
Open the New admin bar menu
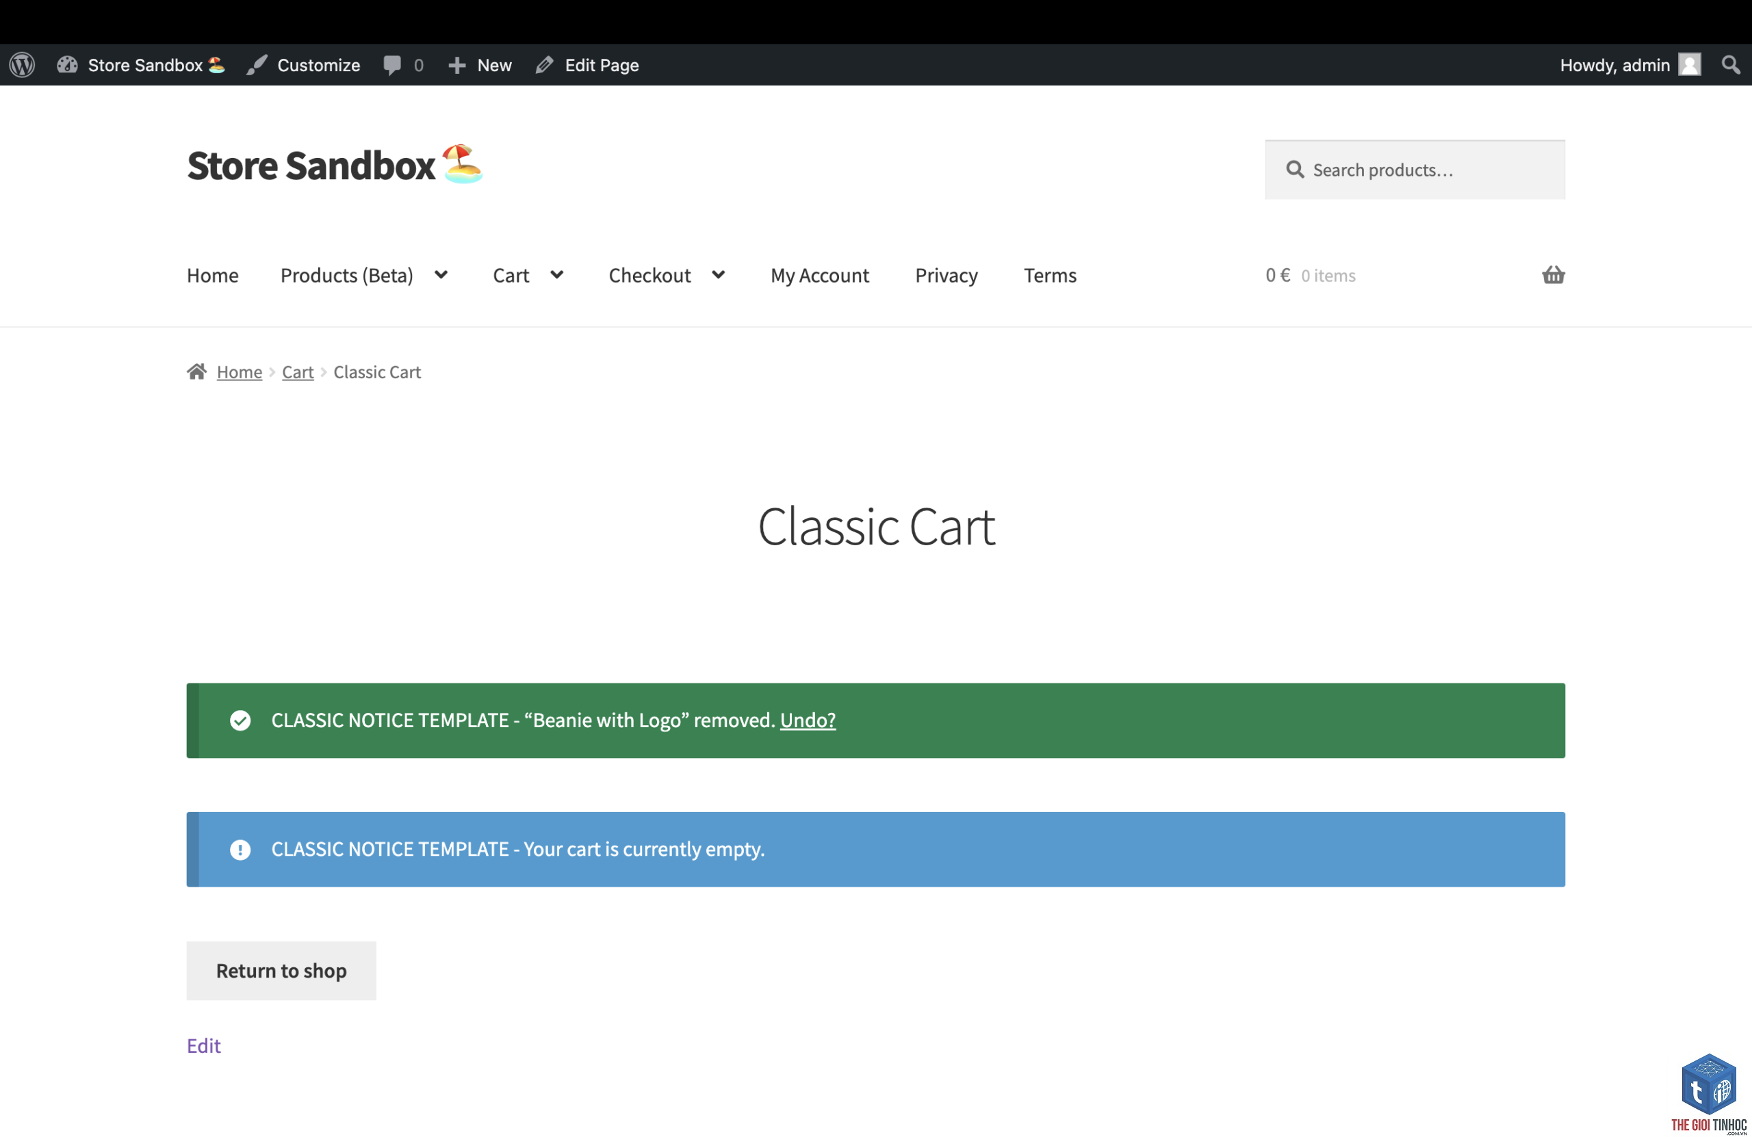pyautogui.click(x=494, y=65)
